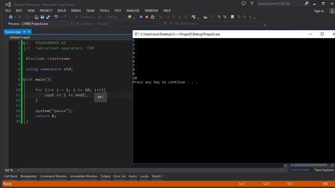Stop debugging with the red square

click(x=147, y=17)
